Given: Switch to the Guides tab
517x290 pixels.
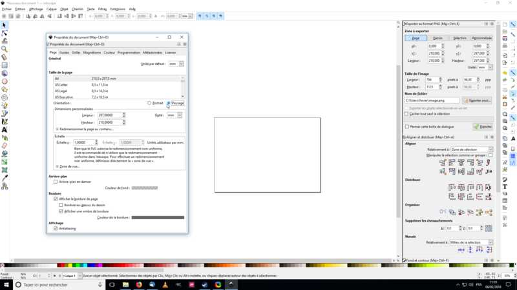Looking at the screenshot, I should tap(64, 53).
